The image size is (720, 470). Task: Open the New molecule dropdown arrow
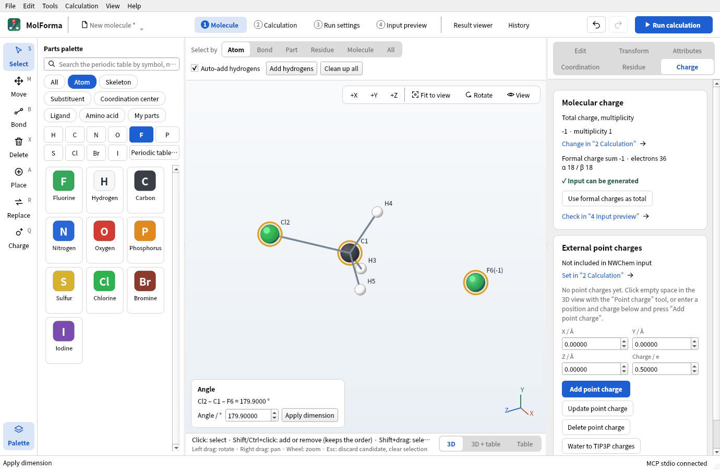point(141,29)
